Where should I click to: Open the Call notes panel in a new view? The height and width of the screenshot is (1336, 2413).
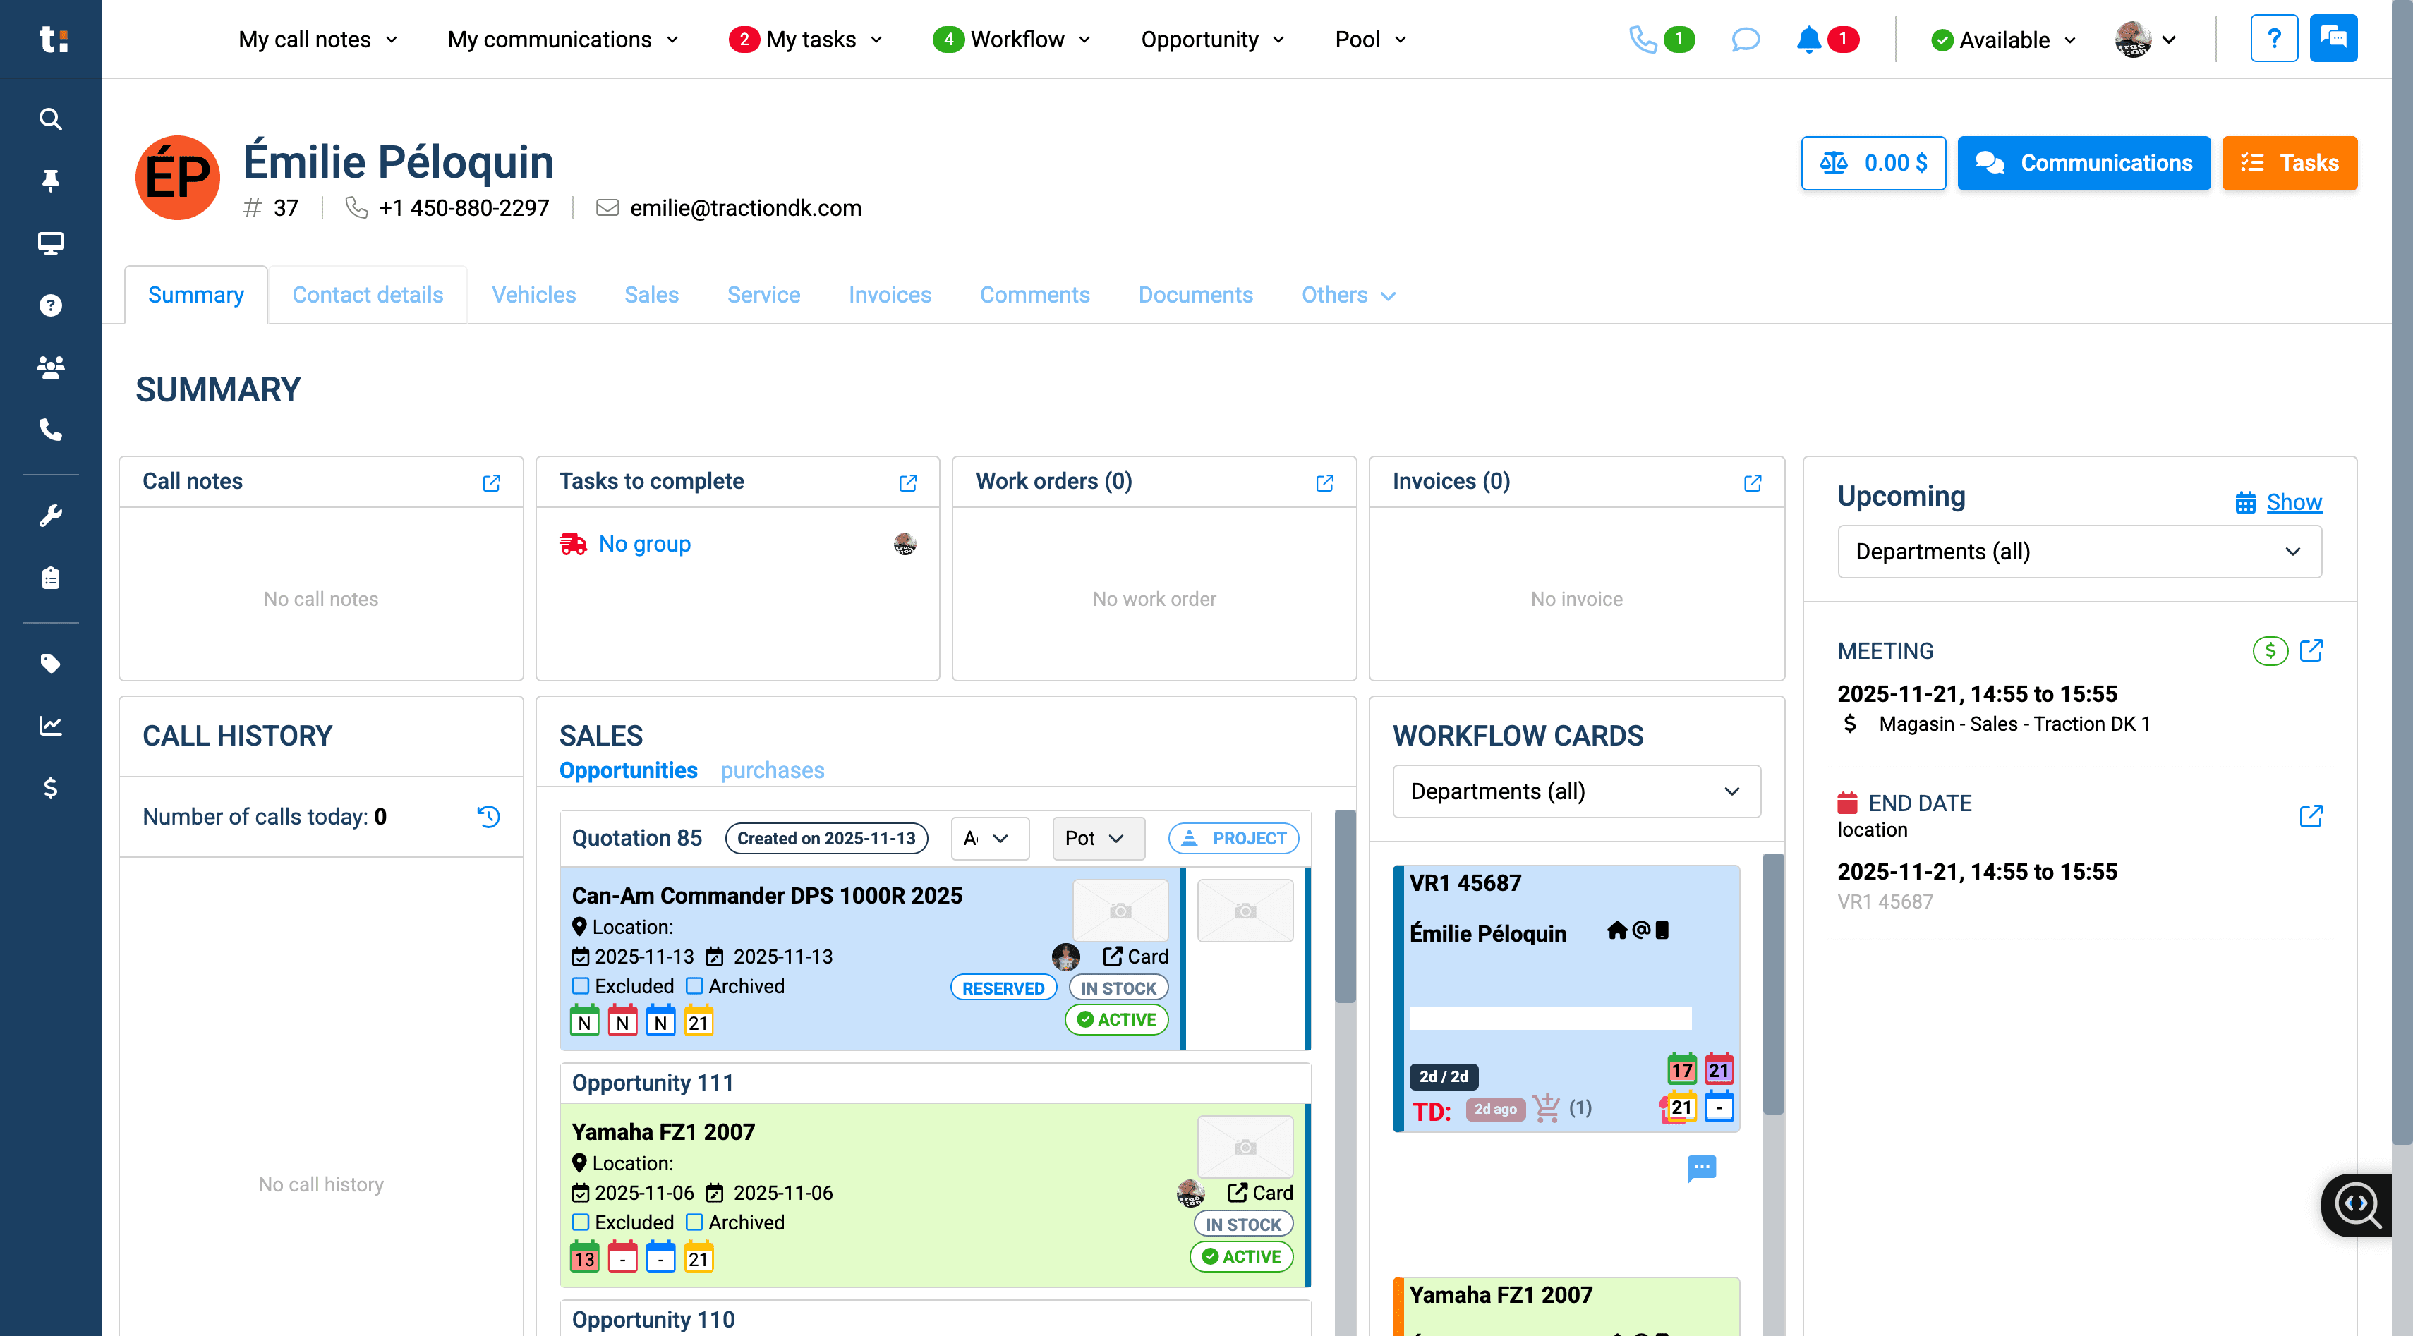491,483
